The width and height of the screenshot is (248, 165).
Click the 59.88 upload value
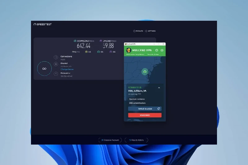click(108, 46)
